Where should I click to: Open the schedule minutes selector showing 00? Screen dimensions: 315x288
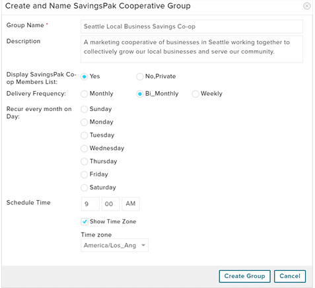(110, 204)
